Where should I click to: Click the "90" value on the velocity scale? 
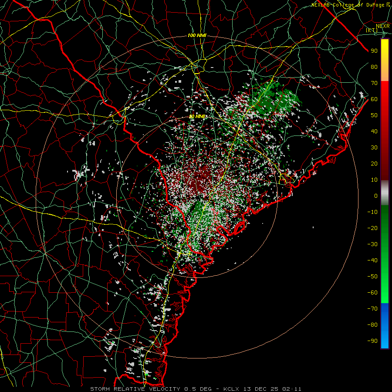(374, 51)
